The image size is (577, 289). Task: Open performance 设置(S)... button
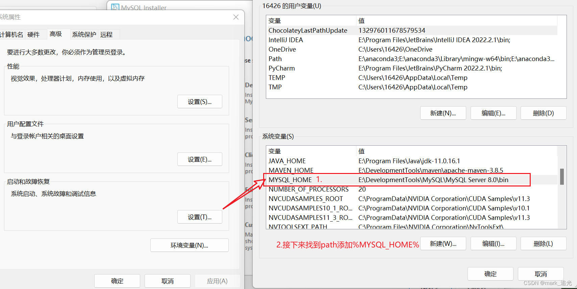click(200, 102)
